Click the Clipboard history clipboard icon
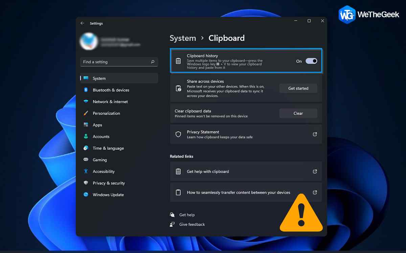This screenshot has height=253, width=406. (178, 61)
